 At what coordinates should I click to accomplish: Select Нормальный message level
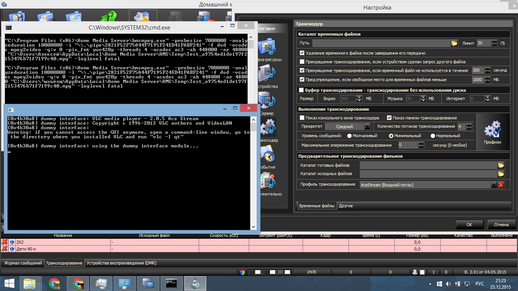(x=433, y=136)
